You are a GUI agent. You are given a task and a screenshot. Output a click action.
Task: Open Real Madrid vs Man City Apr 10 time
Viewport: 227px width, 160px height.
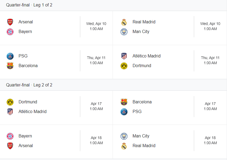[210, 26]
